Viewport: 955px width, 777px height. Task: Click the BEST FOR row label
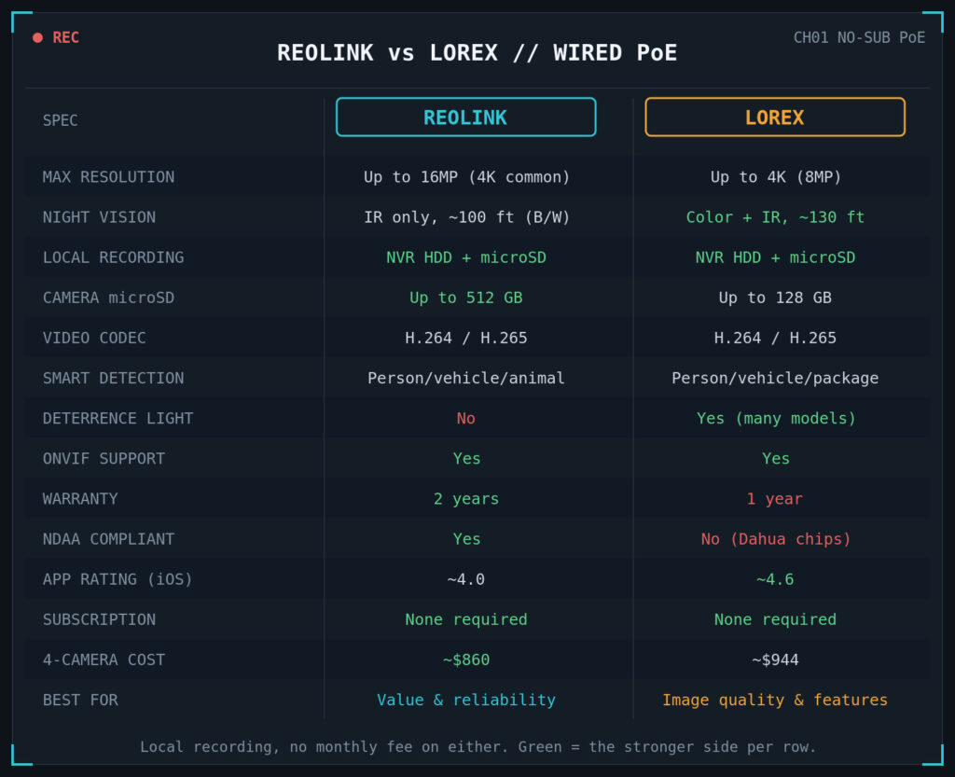point(80,700)
